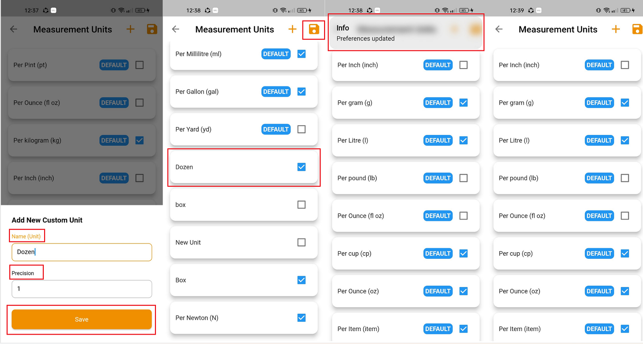Tap the DEFAULT badge on Per Gallon (gal)
The width and height of the screenshot is (643, 344).
point(276,92)
